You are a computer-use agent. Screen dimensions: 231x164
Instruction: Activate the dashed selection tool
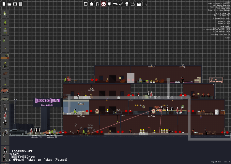(145, 4)
